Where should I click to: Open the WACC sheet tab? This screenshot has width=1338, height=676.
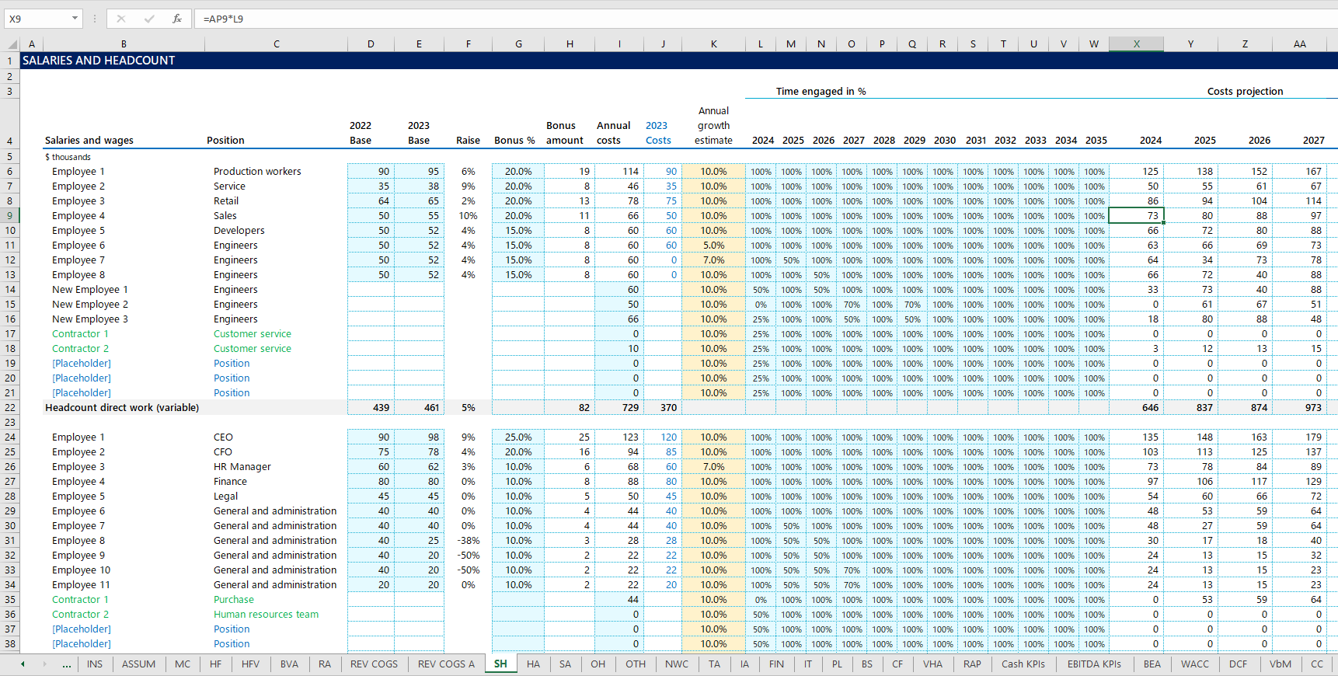tap(1194, 664)
